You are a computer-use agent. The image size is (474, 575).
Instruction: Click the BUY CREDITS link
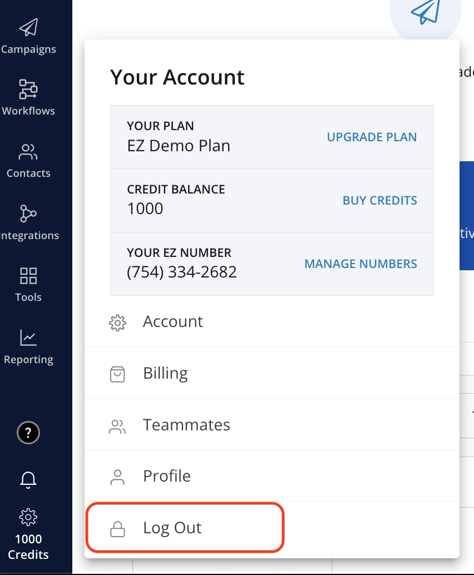click(x=380, y=201)
